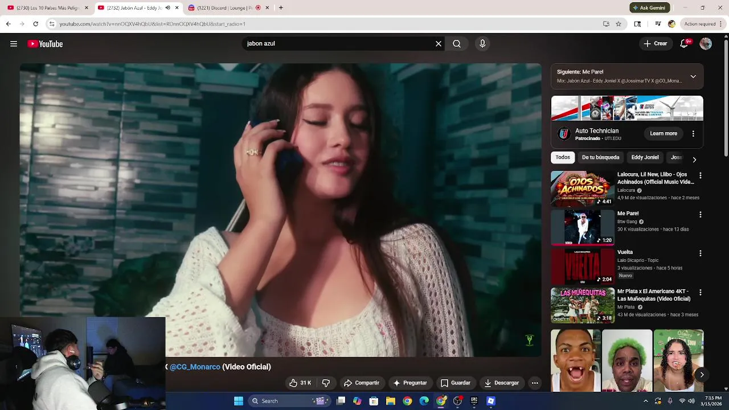Open the @CG_Monarco channel link
Viewport: 729px width, 410px height.
[x=195, y=367]
